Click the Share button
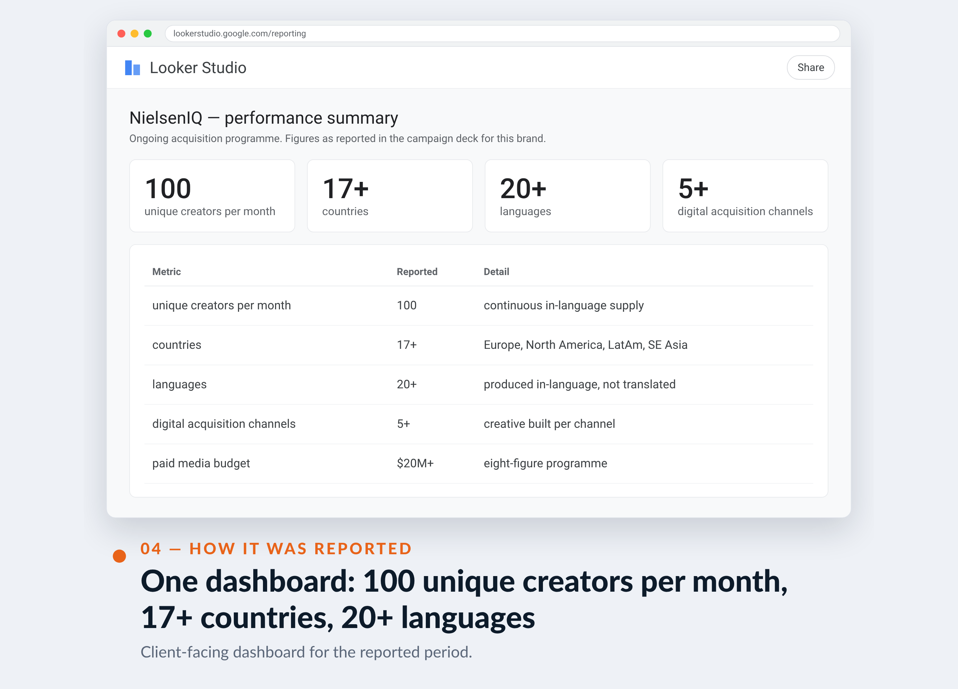The image size is (958, 689). (x=810, y=68)
